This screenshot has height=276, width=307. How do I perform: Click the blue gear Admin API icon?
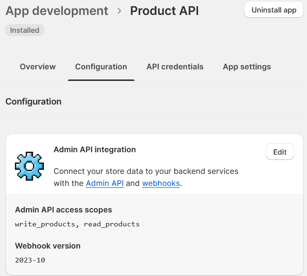click(29, 166)
